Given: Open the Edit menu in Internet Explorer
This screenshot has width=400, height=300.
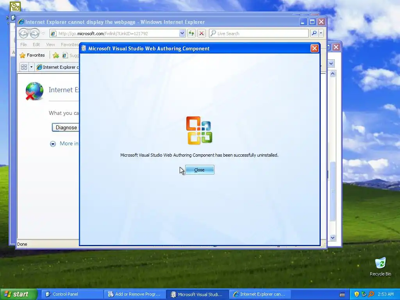Looking at the screenshot, I should click(x=36, y=45).
